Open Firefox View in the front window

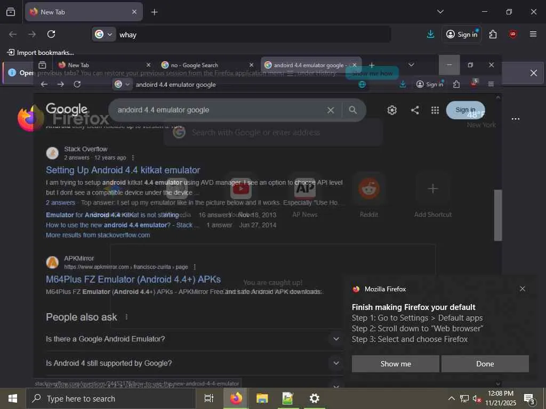tap(43, 65)
